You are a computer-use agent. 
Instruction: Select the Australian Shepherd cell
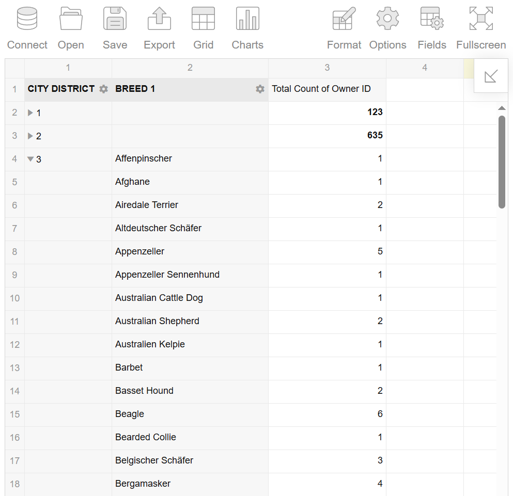190,322
